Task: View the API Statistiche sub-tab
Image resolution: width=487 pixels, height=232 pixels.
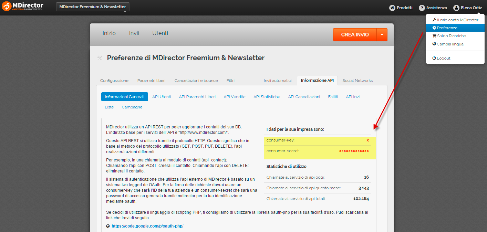Action: pyautogui.click(x=267, y=97)
